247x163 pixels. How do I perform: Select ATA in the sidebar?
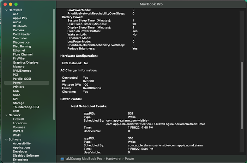16,14
